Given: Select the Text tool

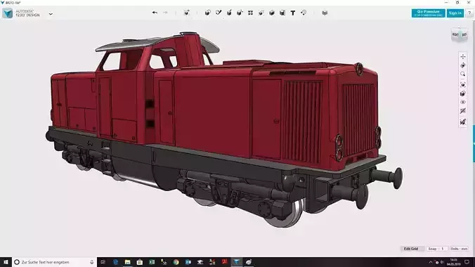Looking at the screenshot, I should tap(292, 13).
